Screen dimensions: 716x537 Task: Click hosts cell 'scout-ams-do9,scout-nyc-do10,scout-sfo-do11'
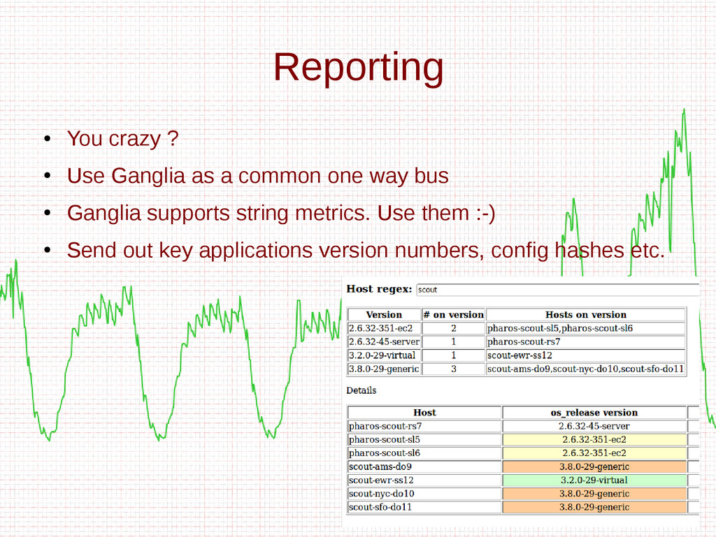coord(586,369)
